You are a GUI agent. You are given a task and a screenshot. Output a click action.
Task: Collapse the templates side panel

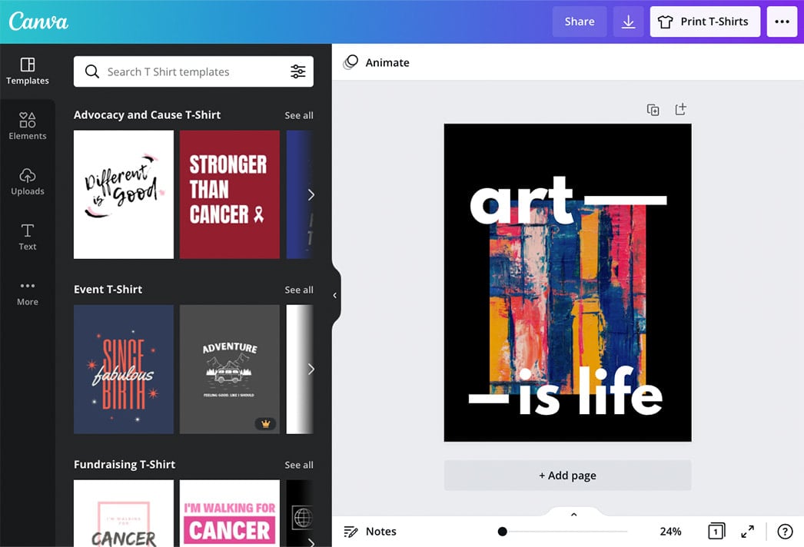(334, 294)
